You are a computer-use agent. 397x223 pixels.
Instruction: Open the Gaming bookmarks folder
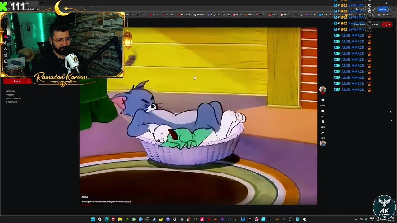[x=297, y=15]
